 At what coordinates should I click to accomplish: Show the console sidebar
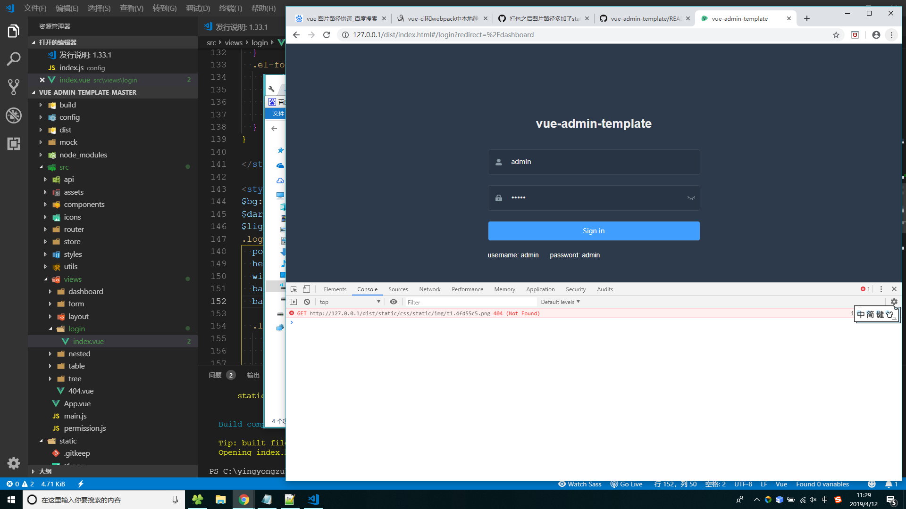[294, 302]
